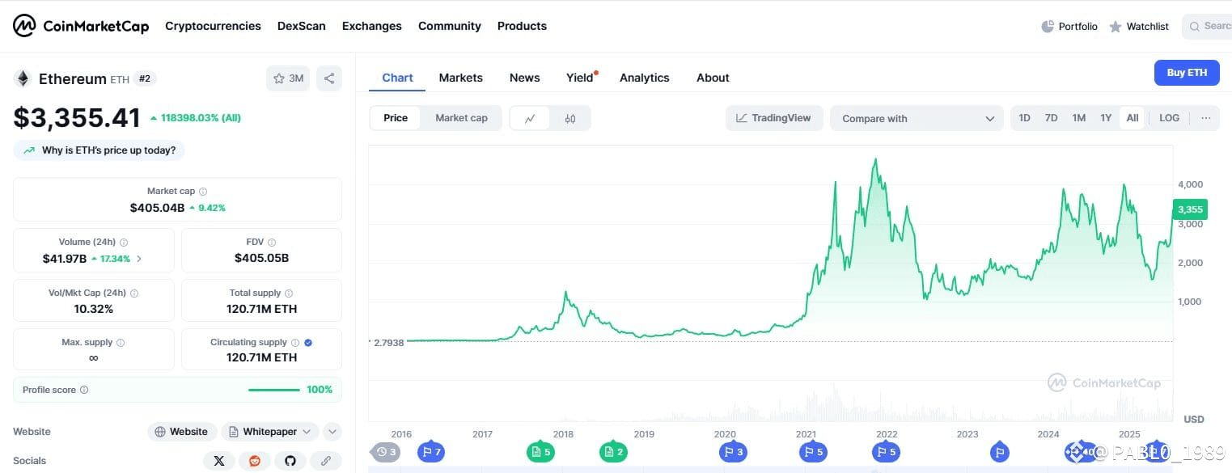Select the Market cap chart toggle
This screenshot has width=1232, height=473.
(x=461, y=118)
